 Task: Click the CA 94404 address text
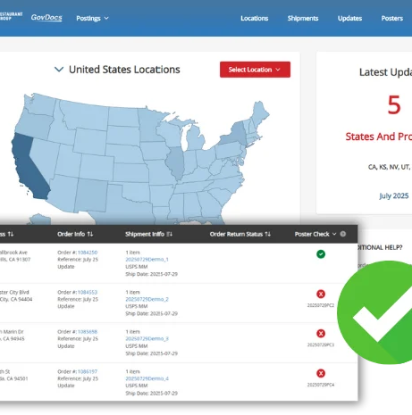click(x=16, y=299)
